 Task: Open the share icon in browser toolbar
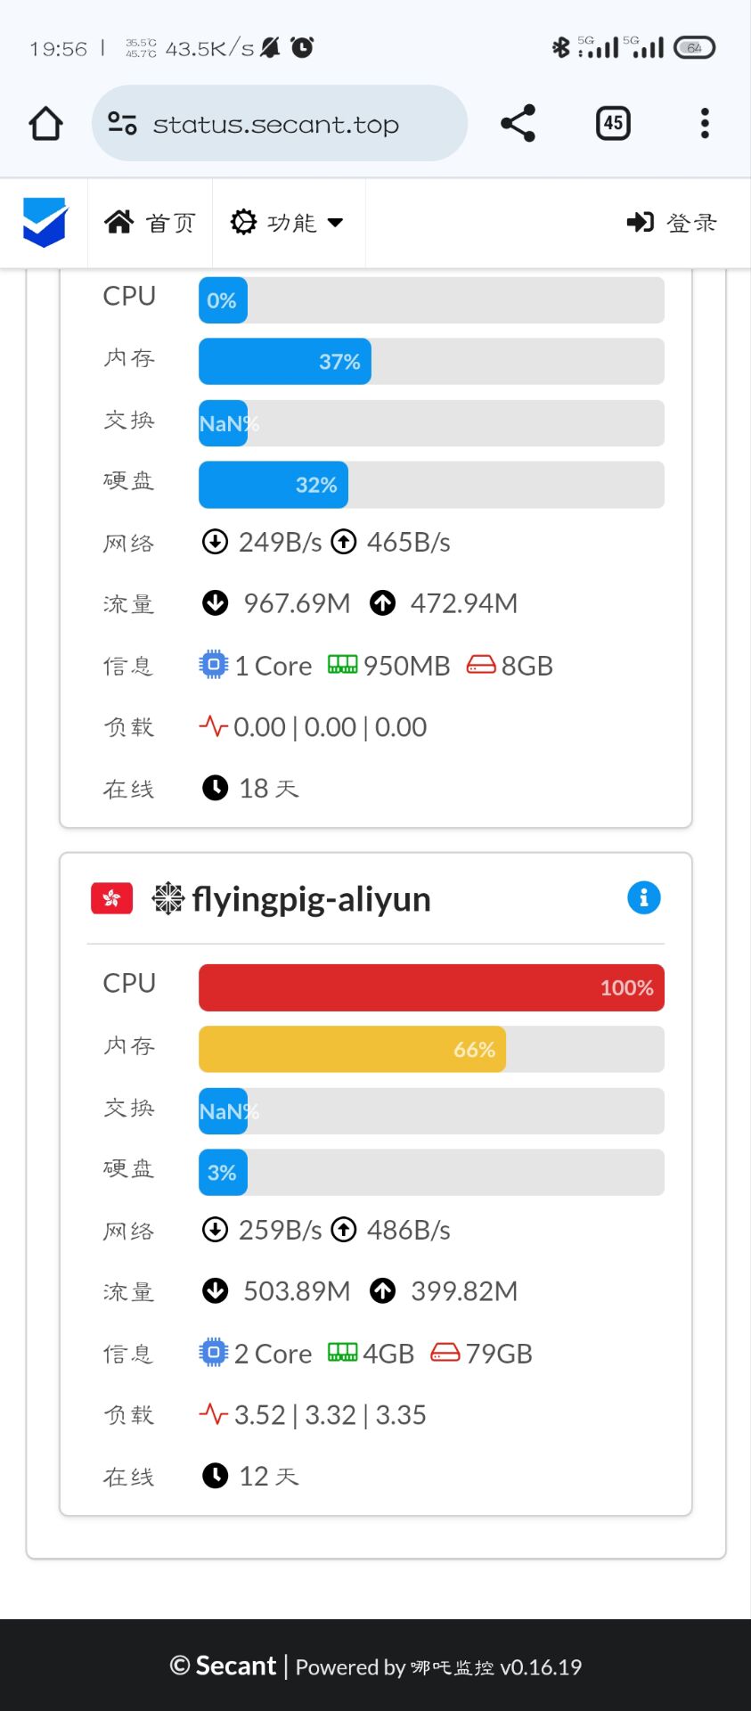(x=518, y=123)
